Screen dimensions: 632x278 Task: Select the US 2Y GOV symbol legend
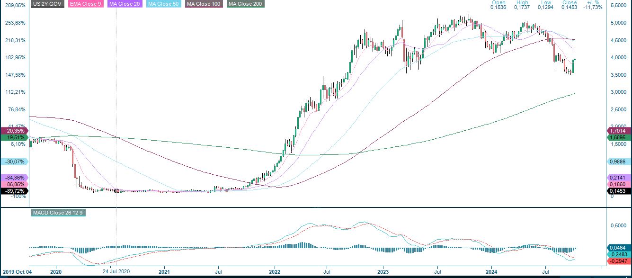click(x=47, y=4)
